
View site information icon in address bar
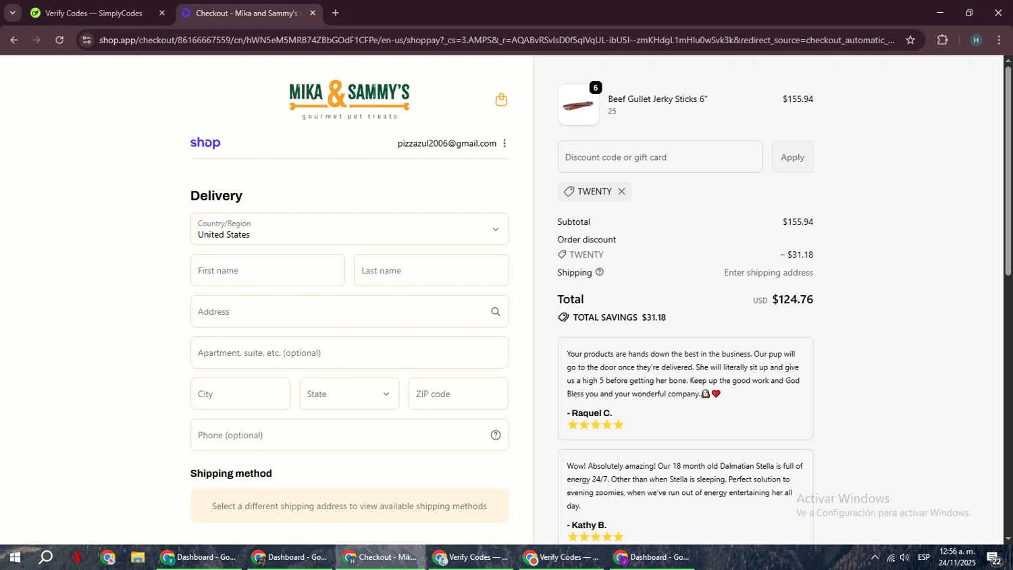point(86,40)
